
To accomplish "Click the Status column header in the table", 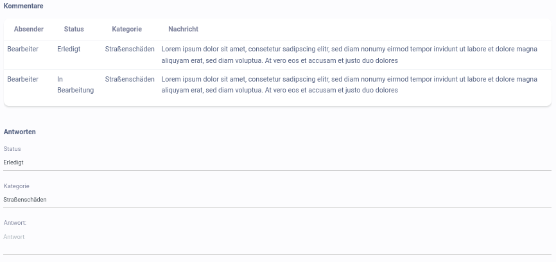I will coord(74,30).
